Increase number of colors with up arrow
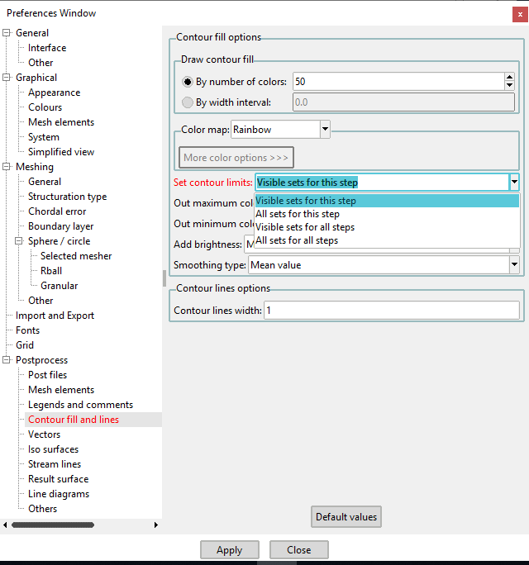 (x=510, y=77)
